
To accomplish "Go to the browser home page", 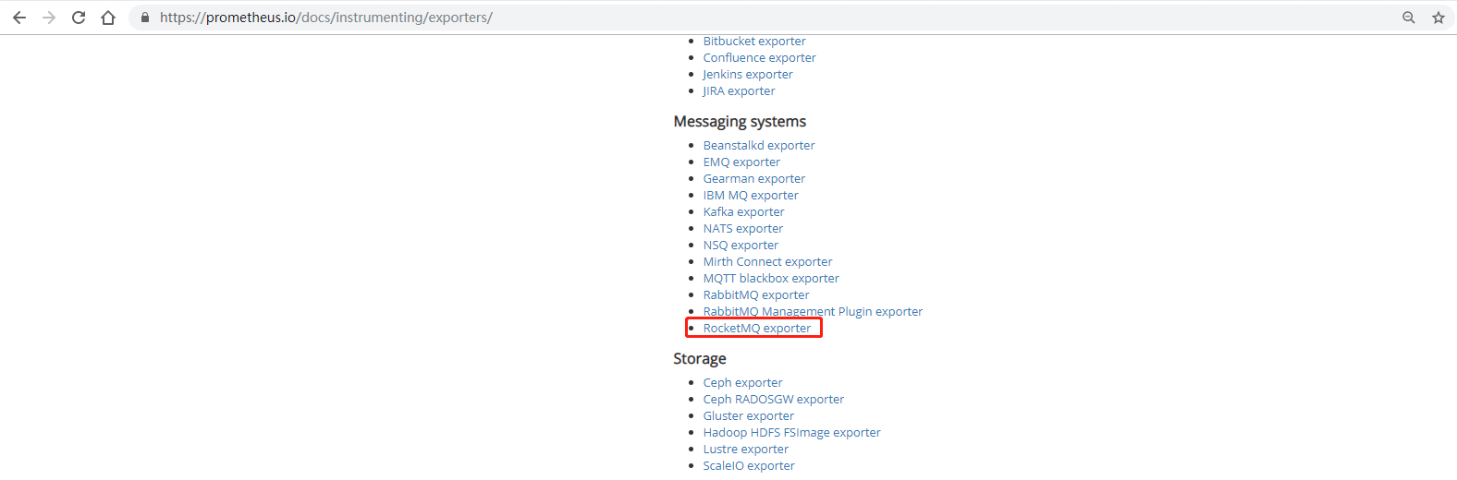I will click(108, 18).
